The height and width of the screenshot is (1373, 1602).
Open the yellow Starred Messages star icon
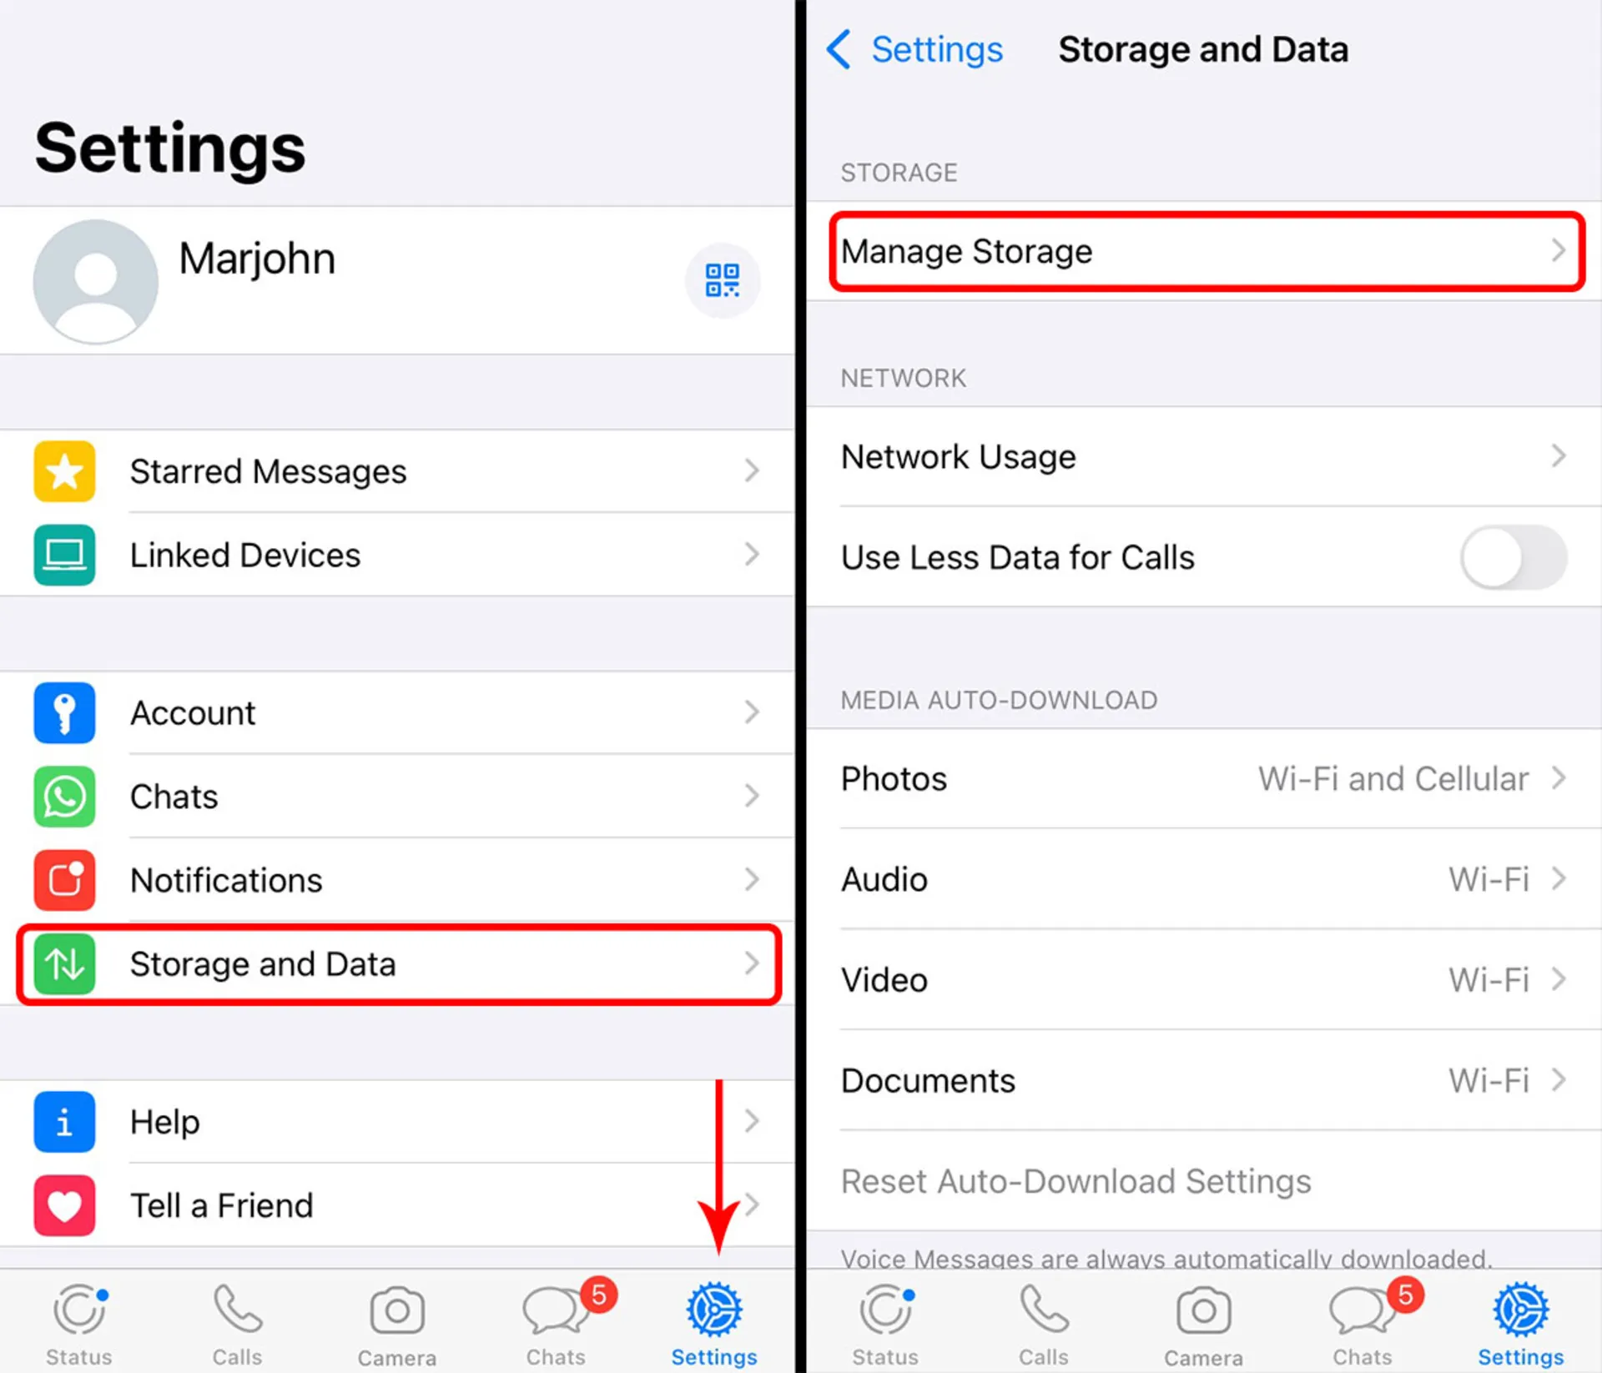pos(64,472)
